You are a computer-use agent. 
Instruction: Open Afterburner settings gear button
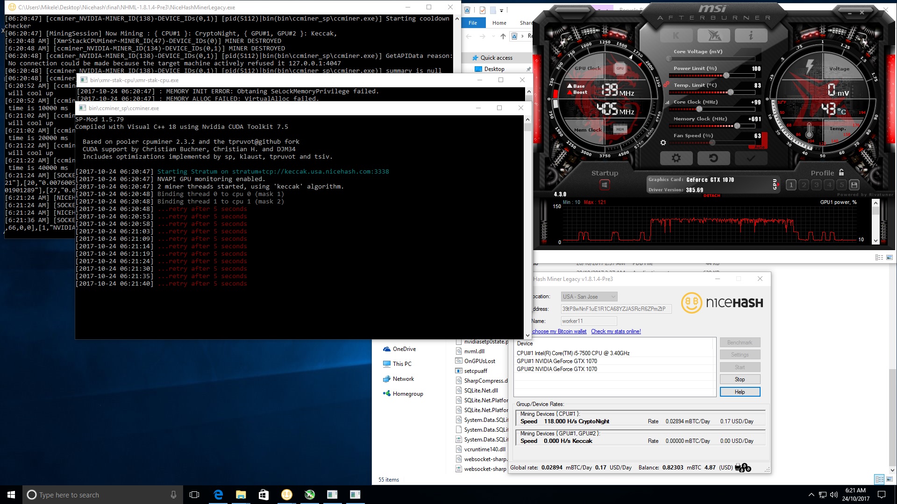(676, 158)
